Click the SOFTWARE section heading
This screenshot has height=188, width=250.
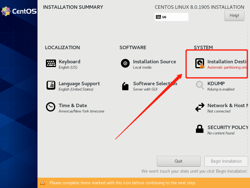pos(133,48)
